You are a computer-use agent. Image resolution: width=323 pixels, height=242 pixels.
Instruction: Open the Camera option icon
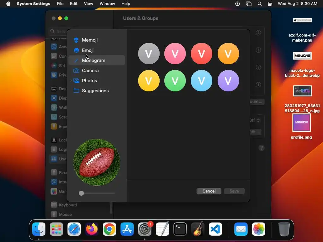[x=76, y=71]
